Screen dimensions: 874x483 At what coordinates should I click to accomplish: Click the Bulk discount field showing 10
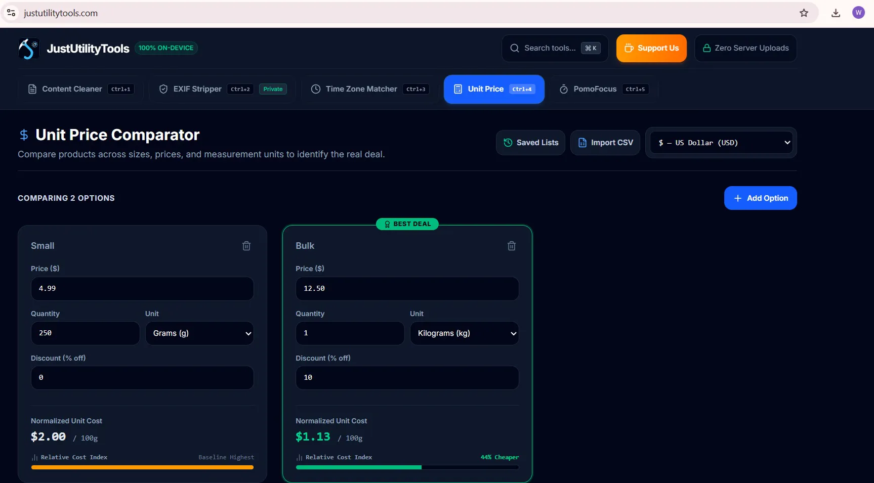click(407, 378)
